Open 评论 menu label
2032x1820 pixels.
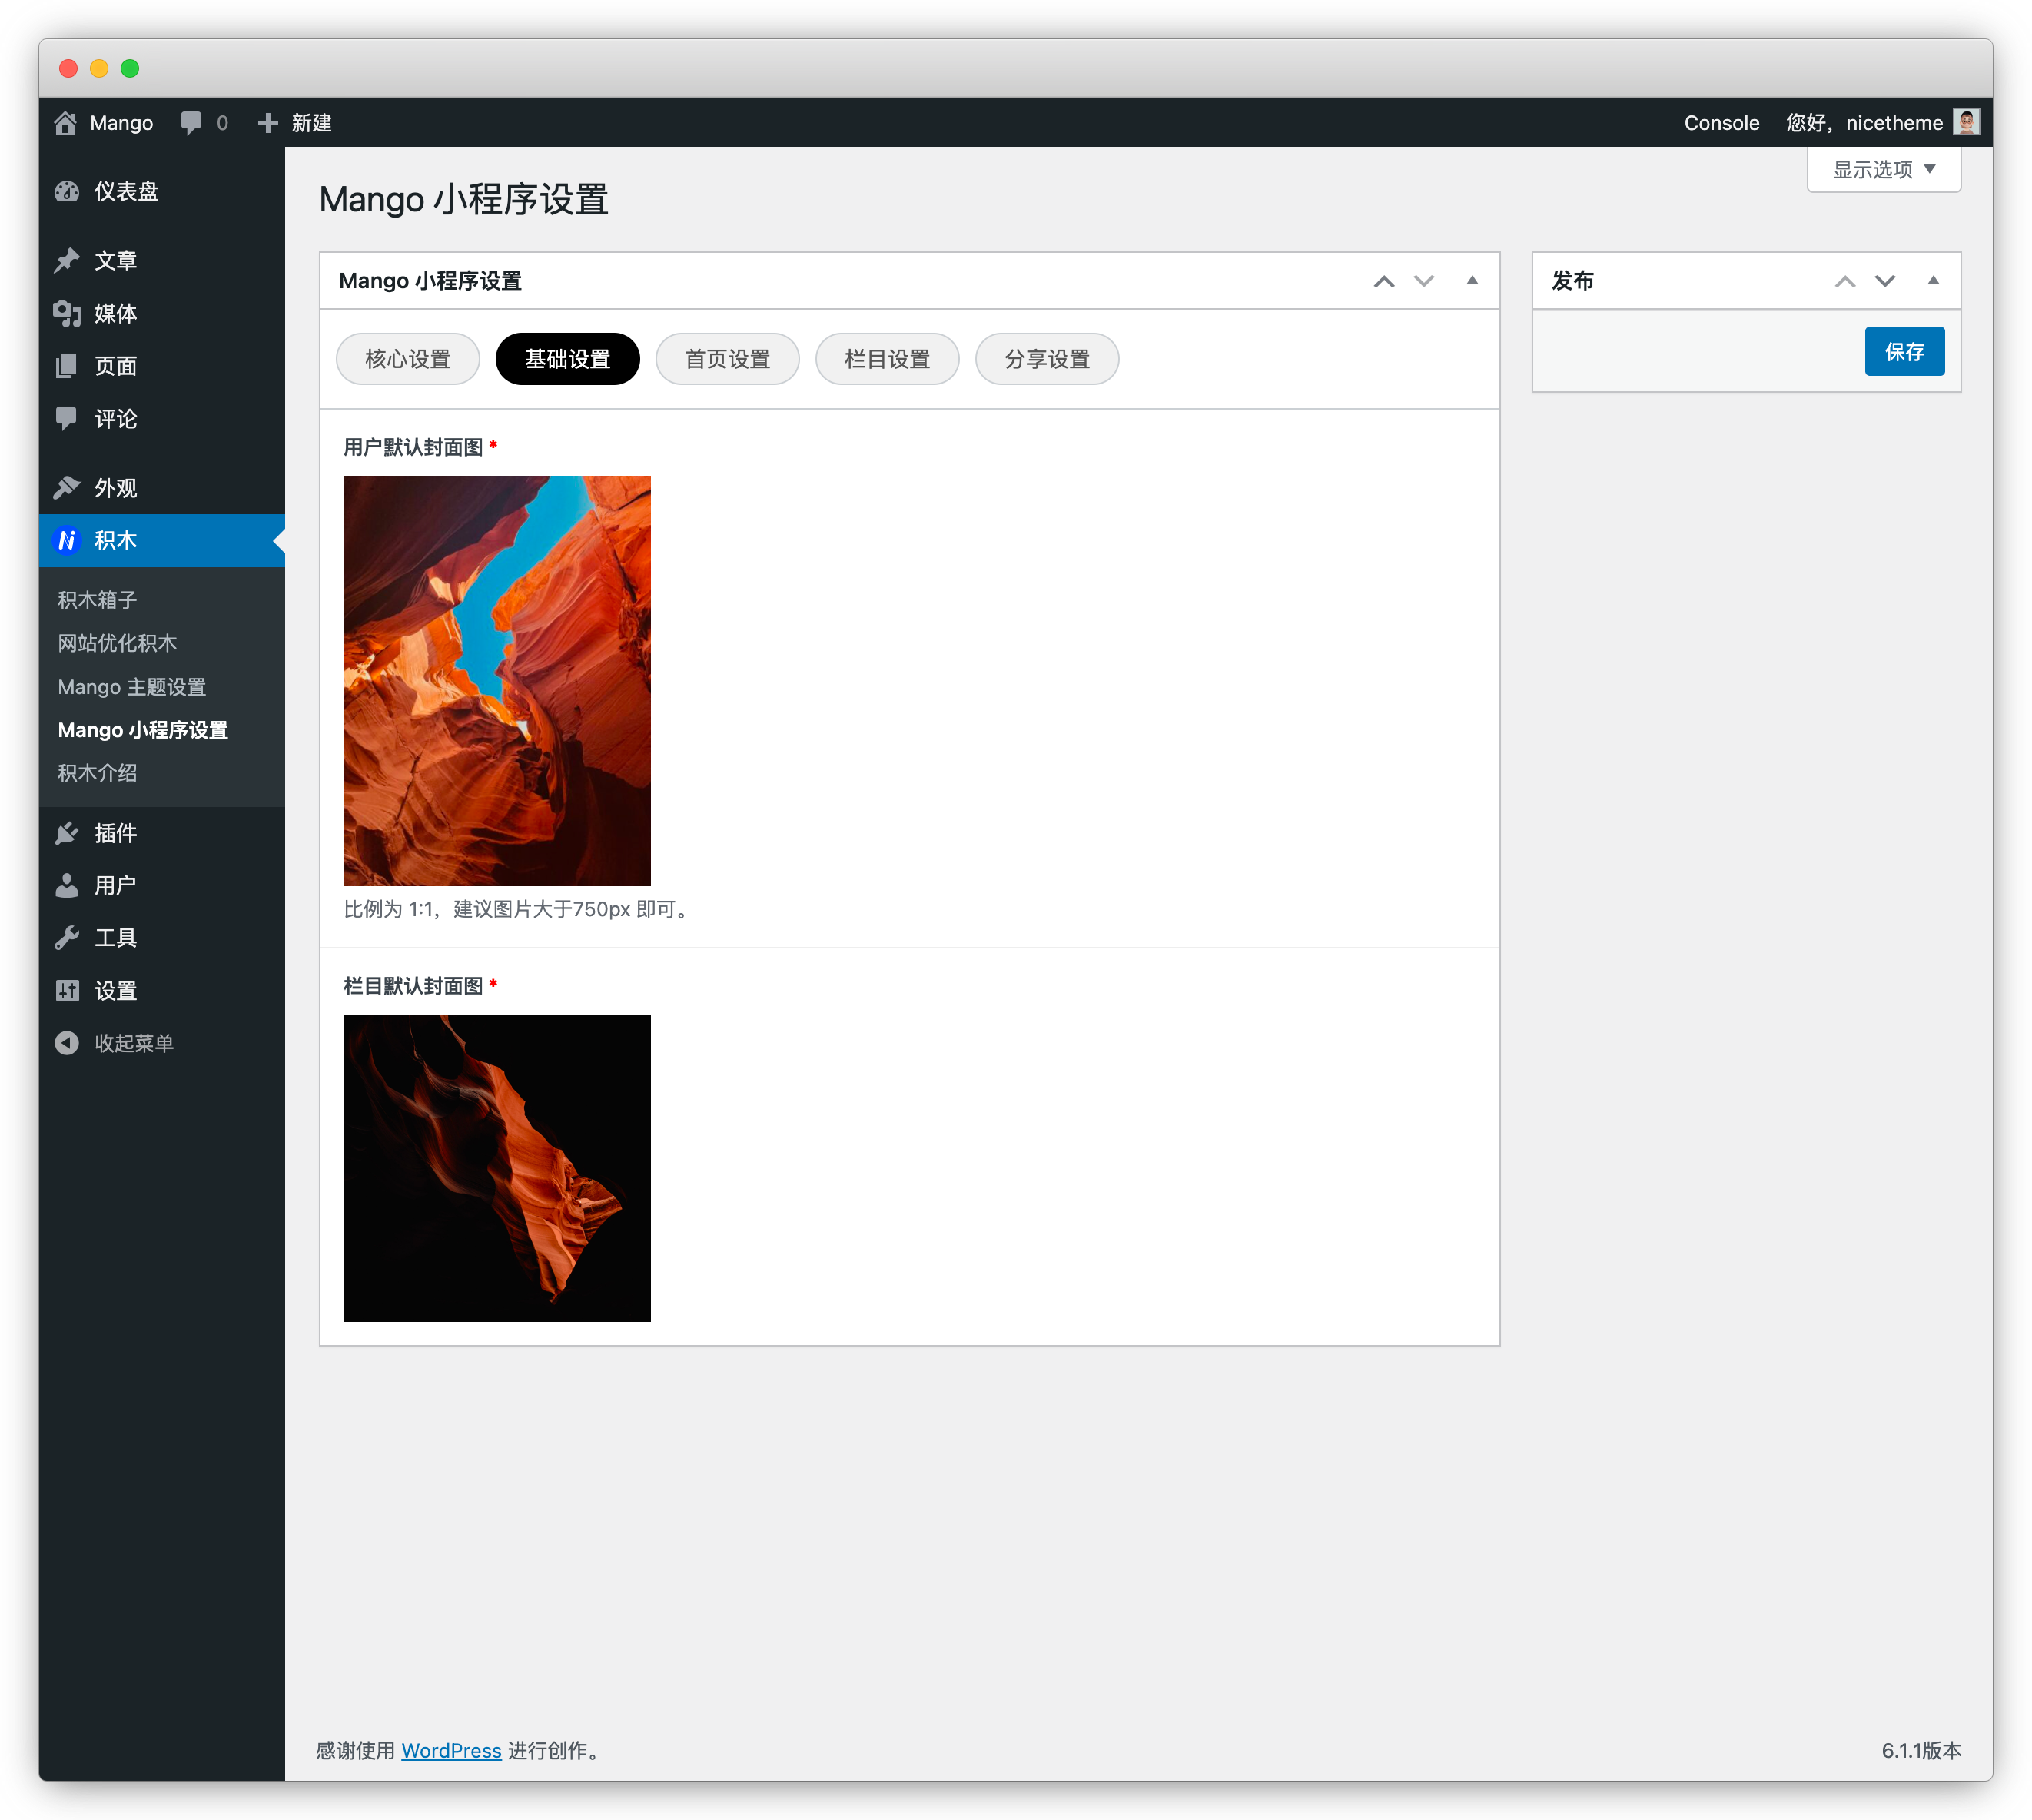pos(116,418)
